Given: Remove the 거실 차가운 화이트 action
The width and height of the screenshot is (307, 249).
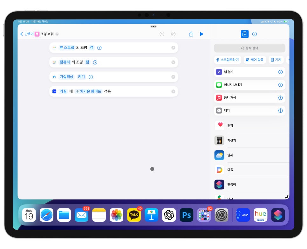Looking at the screenshot, I should pos(173,91).
